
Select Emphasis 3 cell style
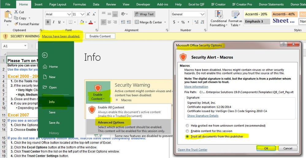point(256,21)
